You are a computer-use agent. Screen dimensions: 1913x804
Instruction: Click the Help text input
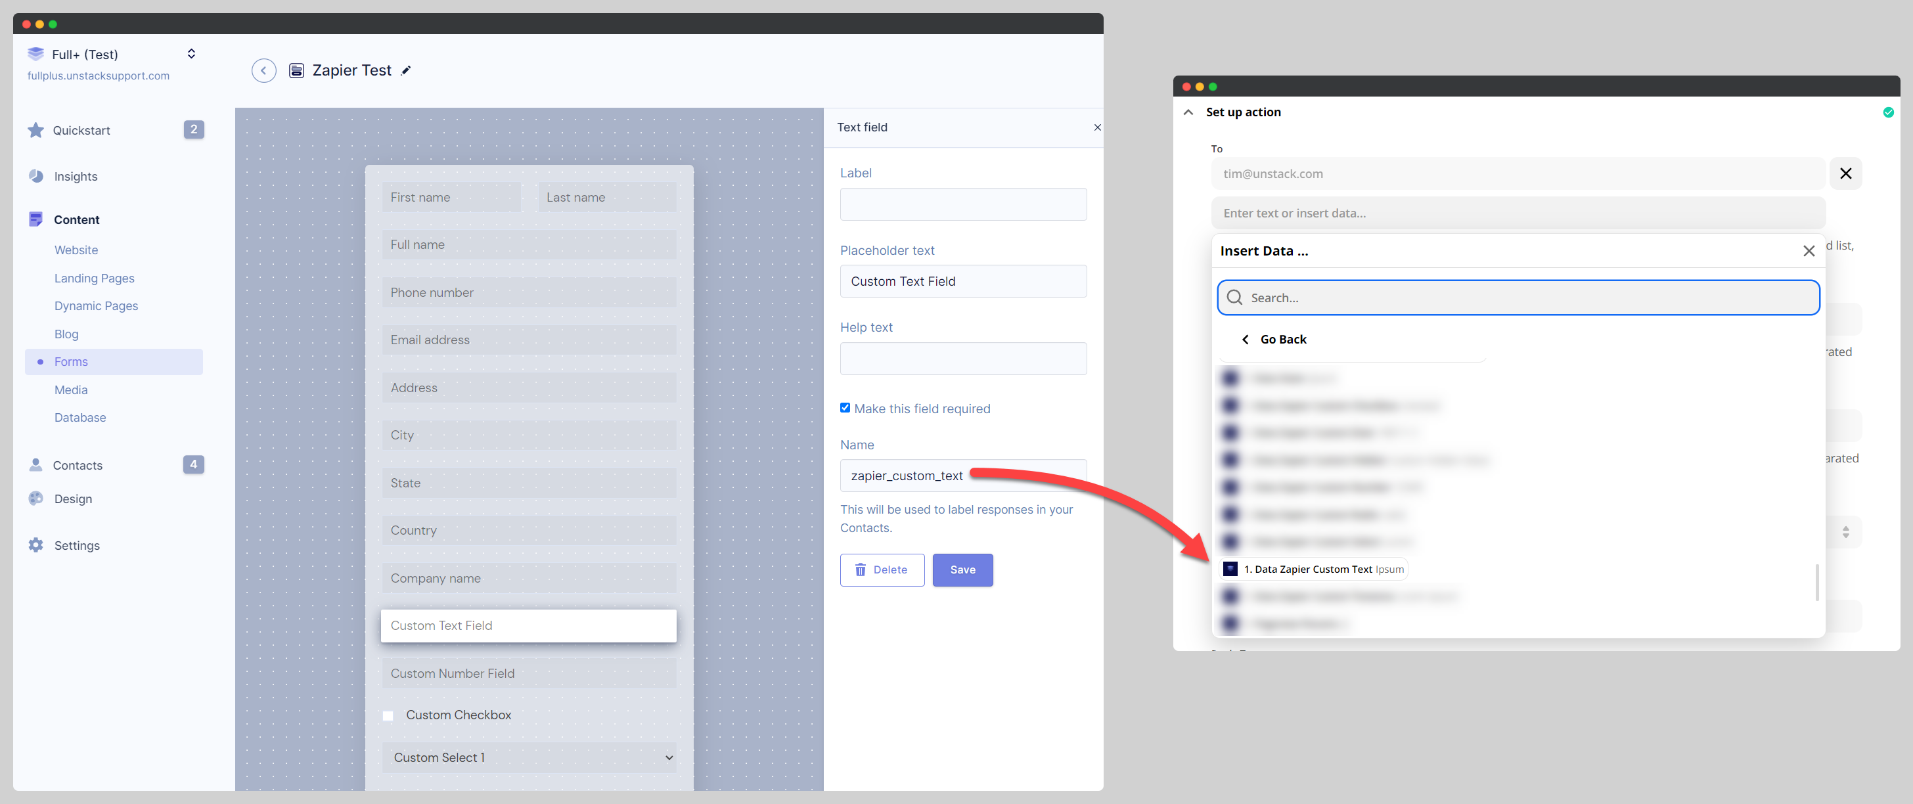(x=963, y=359)
